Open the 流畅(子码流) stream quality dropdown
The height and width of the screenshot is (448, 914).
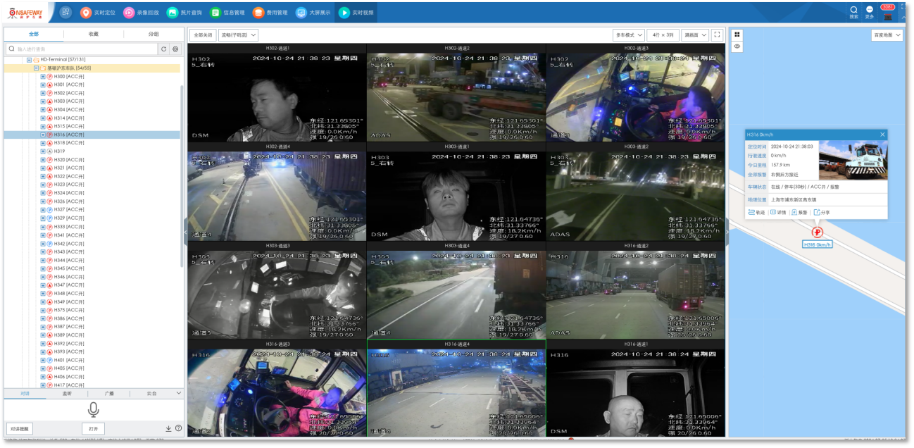click(x=238, y=35)
